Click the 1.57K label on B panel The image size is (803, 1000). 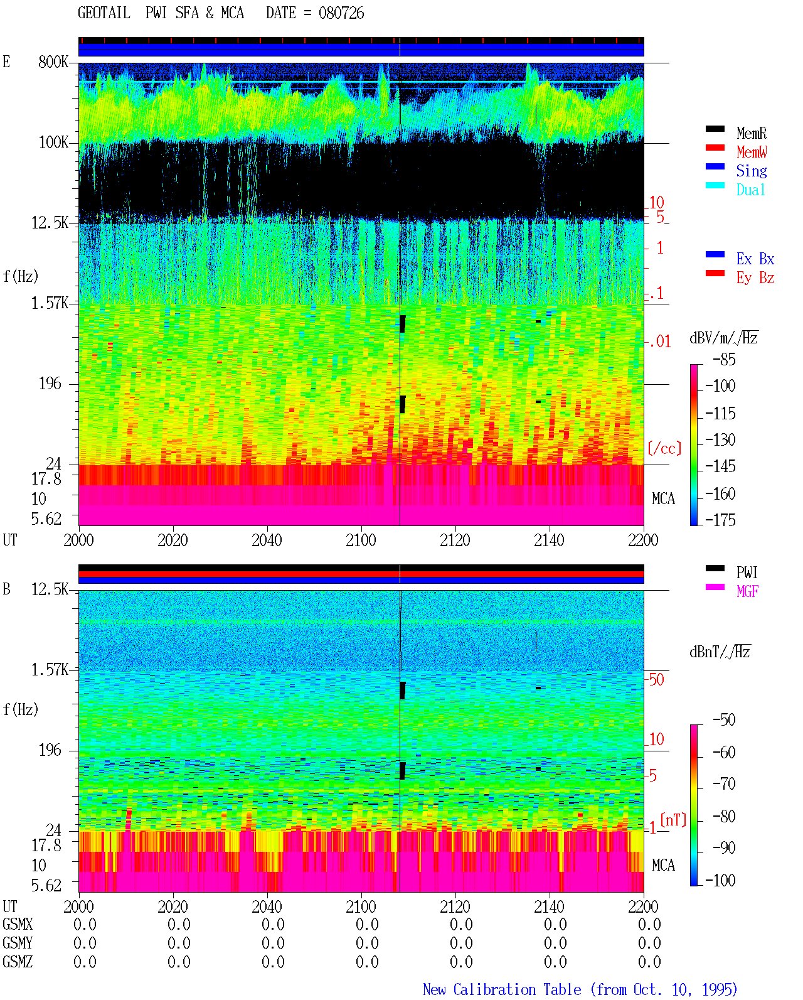50,669
